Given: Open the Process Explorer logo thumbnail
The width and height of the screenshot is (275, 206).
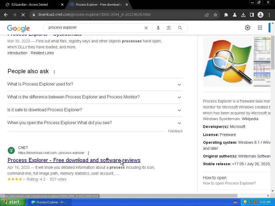Looking at the screenshot, I should coord(228,62).
